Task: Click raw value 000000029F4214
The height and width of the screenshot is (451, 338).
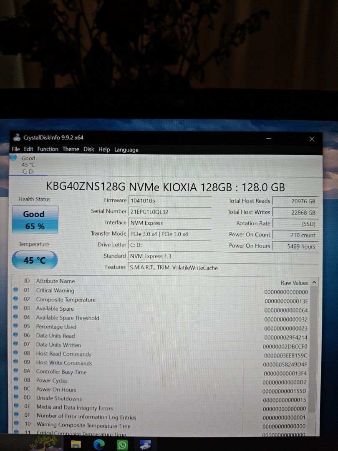Action: point(286,337)
